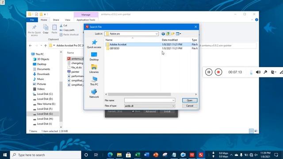
Task: Go up one folder level in Search File dialog
Action: 168,34
